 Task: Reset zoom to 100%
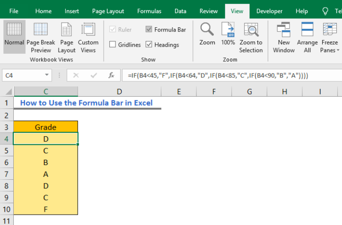click(228, 34)
